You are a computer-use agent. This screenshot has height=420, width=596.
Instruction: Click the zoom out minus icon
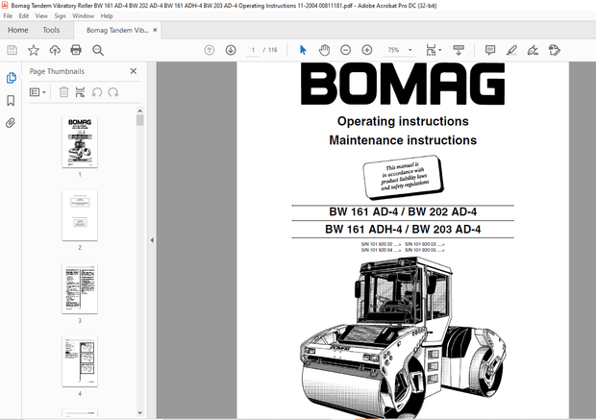346,50
